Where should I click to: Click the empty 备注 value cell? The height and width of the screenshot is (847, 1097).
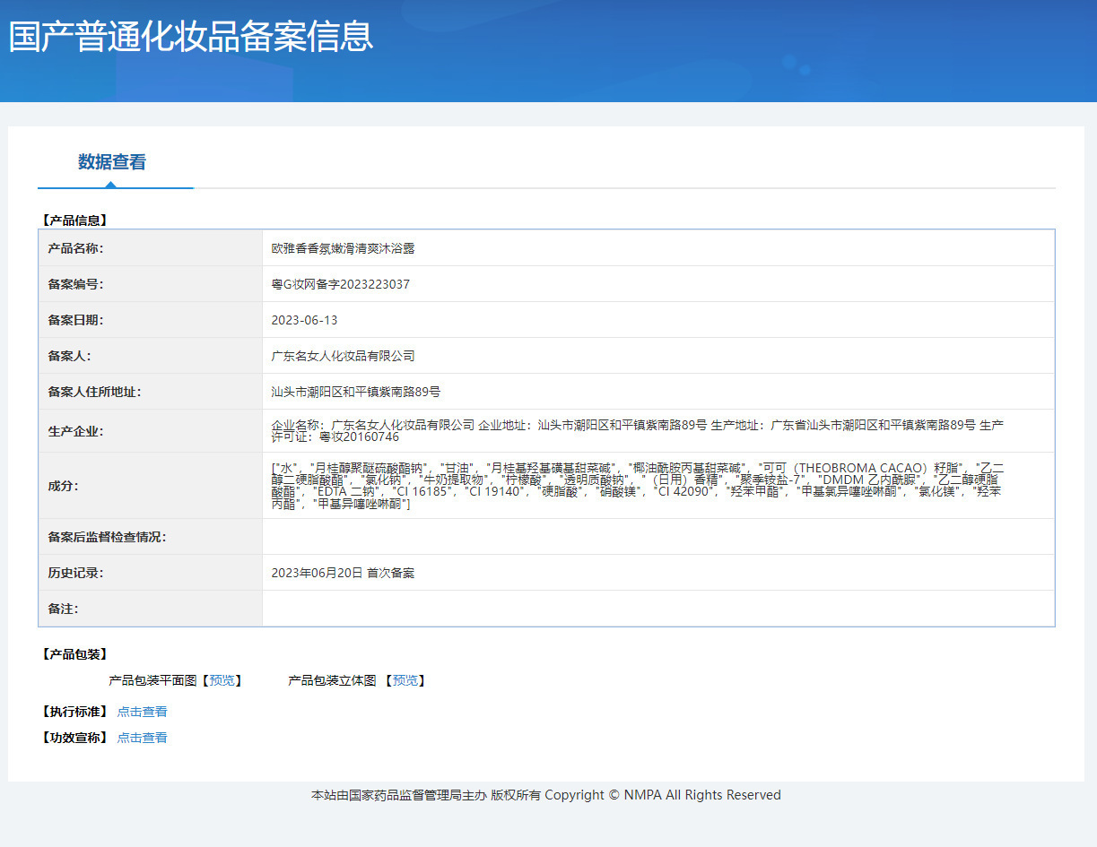coord(657,609)
